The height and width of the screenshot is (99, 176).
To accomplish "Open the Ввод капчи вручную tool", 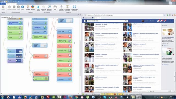I will [x=50, y=8].
